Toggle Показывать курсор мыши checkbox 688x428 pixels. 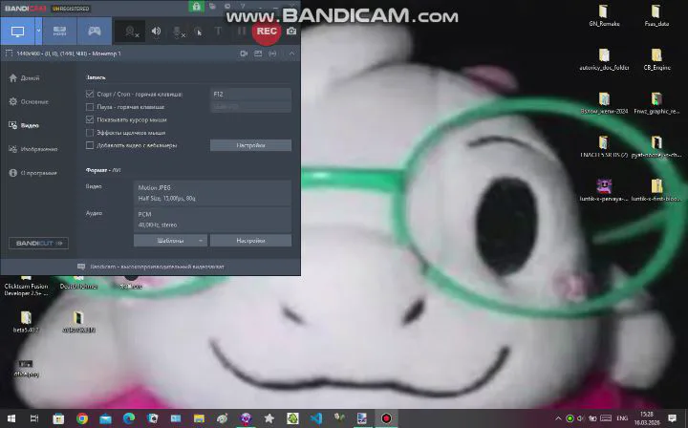click(x=90, y=119)
